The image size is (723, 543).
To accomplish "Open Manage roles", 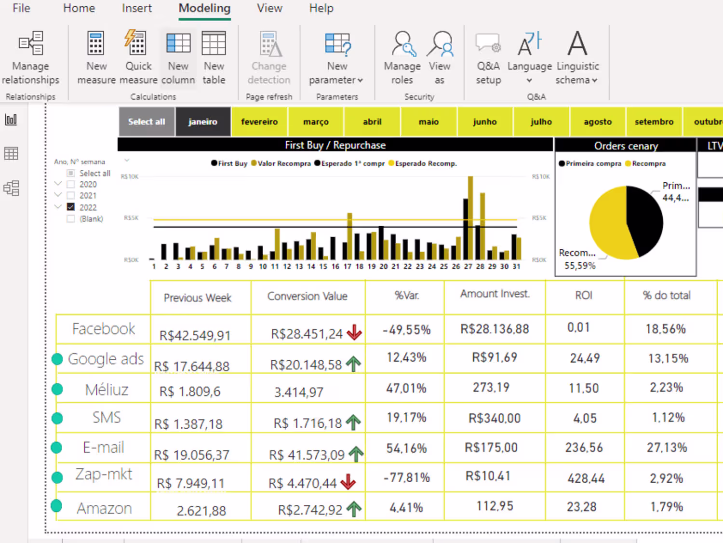I will tap(402, 58).
